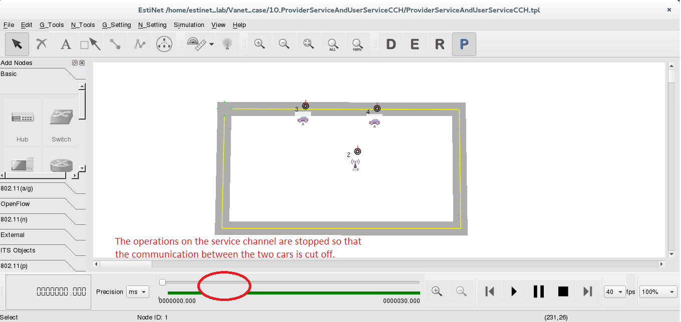
Task: Open the 40 fps dropdown
Action: 615,292
